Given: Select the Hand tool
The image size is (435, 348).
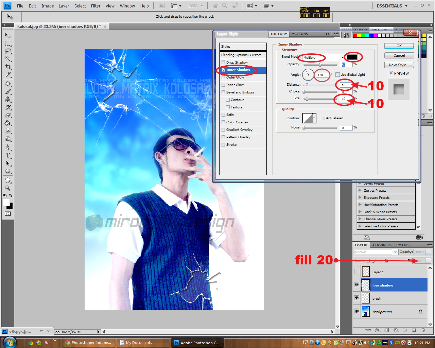Looking at the screenshot, I should point(7,180).
